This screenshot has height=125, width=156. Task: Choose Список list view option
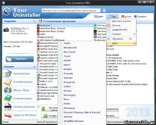121,25
